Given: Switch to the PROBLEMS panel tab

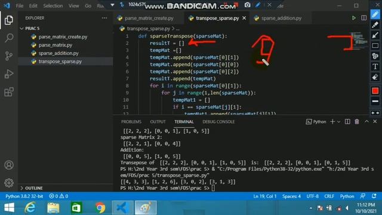Looking at the screenshot, I should 131,122.
